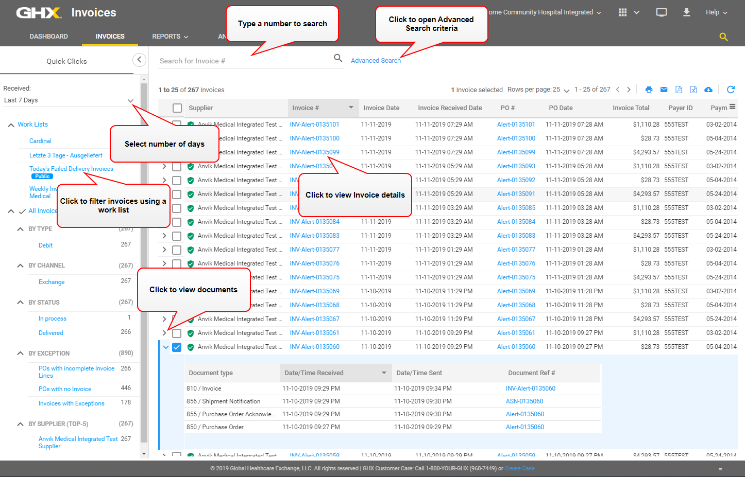Click the Advanced Search link

376,61
